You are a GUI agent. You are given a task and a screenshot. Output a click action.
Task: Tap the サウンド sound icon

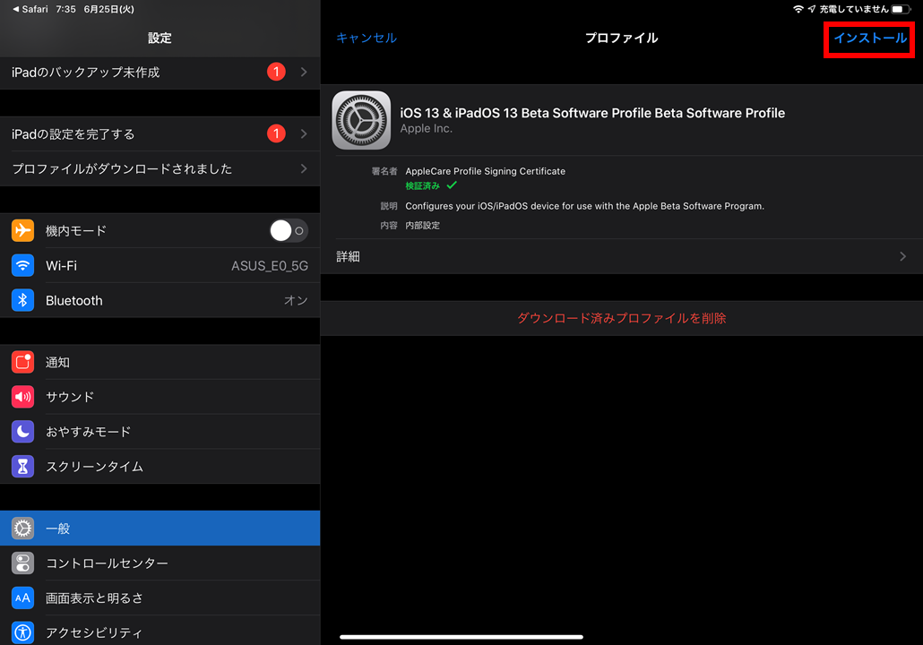pyautogui.click(x=22, y=397)
